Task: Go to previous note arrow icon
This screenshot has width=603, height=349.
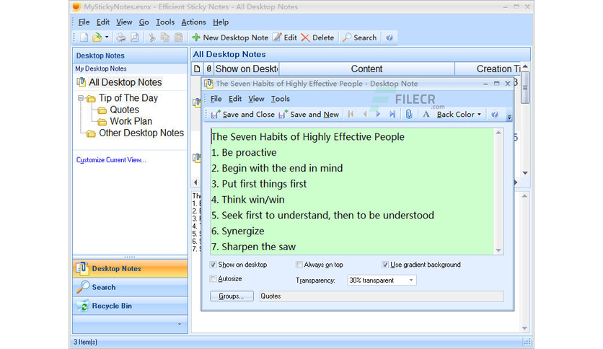Action: 364,114
